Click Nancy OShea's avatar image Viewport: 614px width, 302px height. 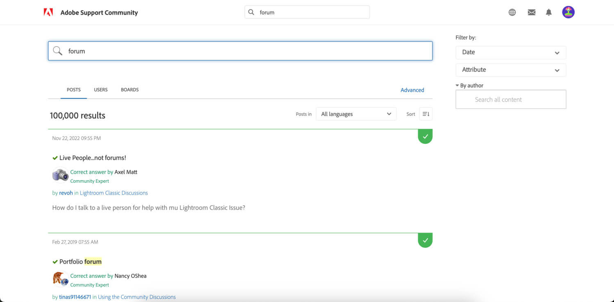pos(60,279)
